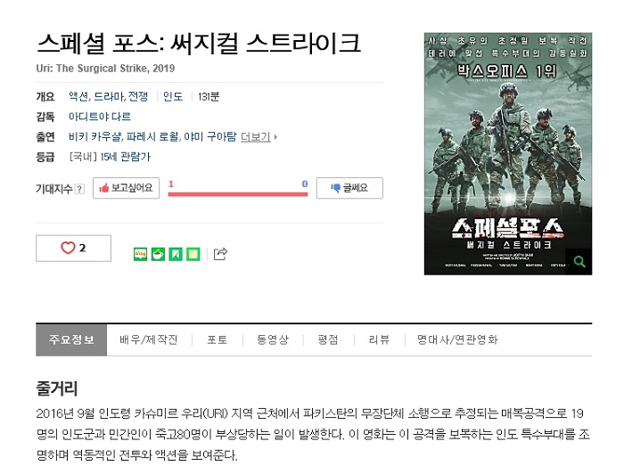Switch to the 포토 tab
This screenshot has height=474, width=624.
coord(218,339)
